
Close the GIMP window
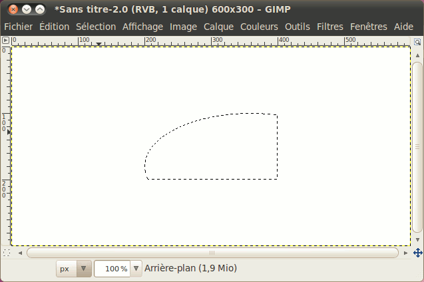(13, 10)
